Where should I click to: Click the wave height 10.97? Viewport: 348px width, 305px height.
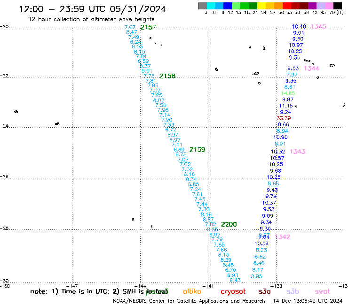pyautogui.click(x=296, y=45)
